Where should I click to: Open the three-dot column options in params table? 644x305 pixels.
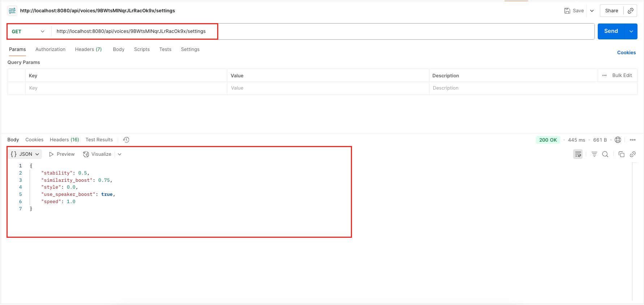tap(604, 76)
